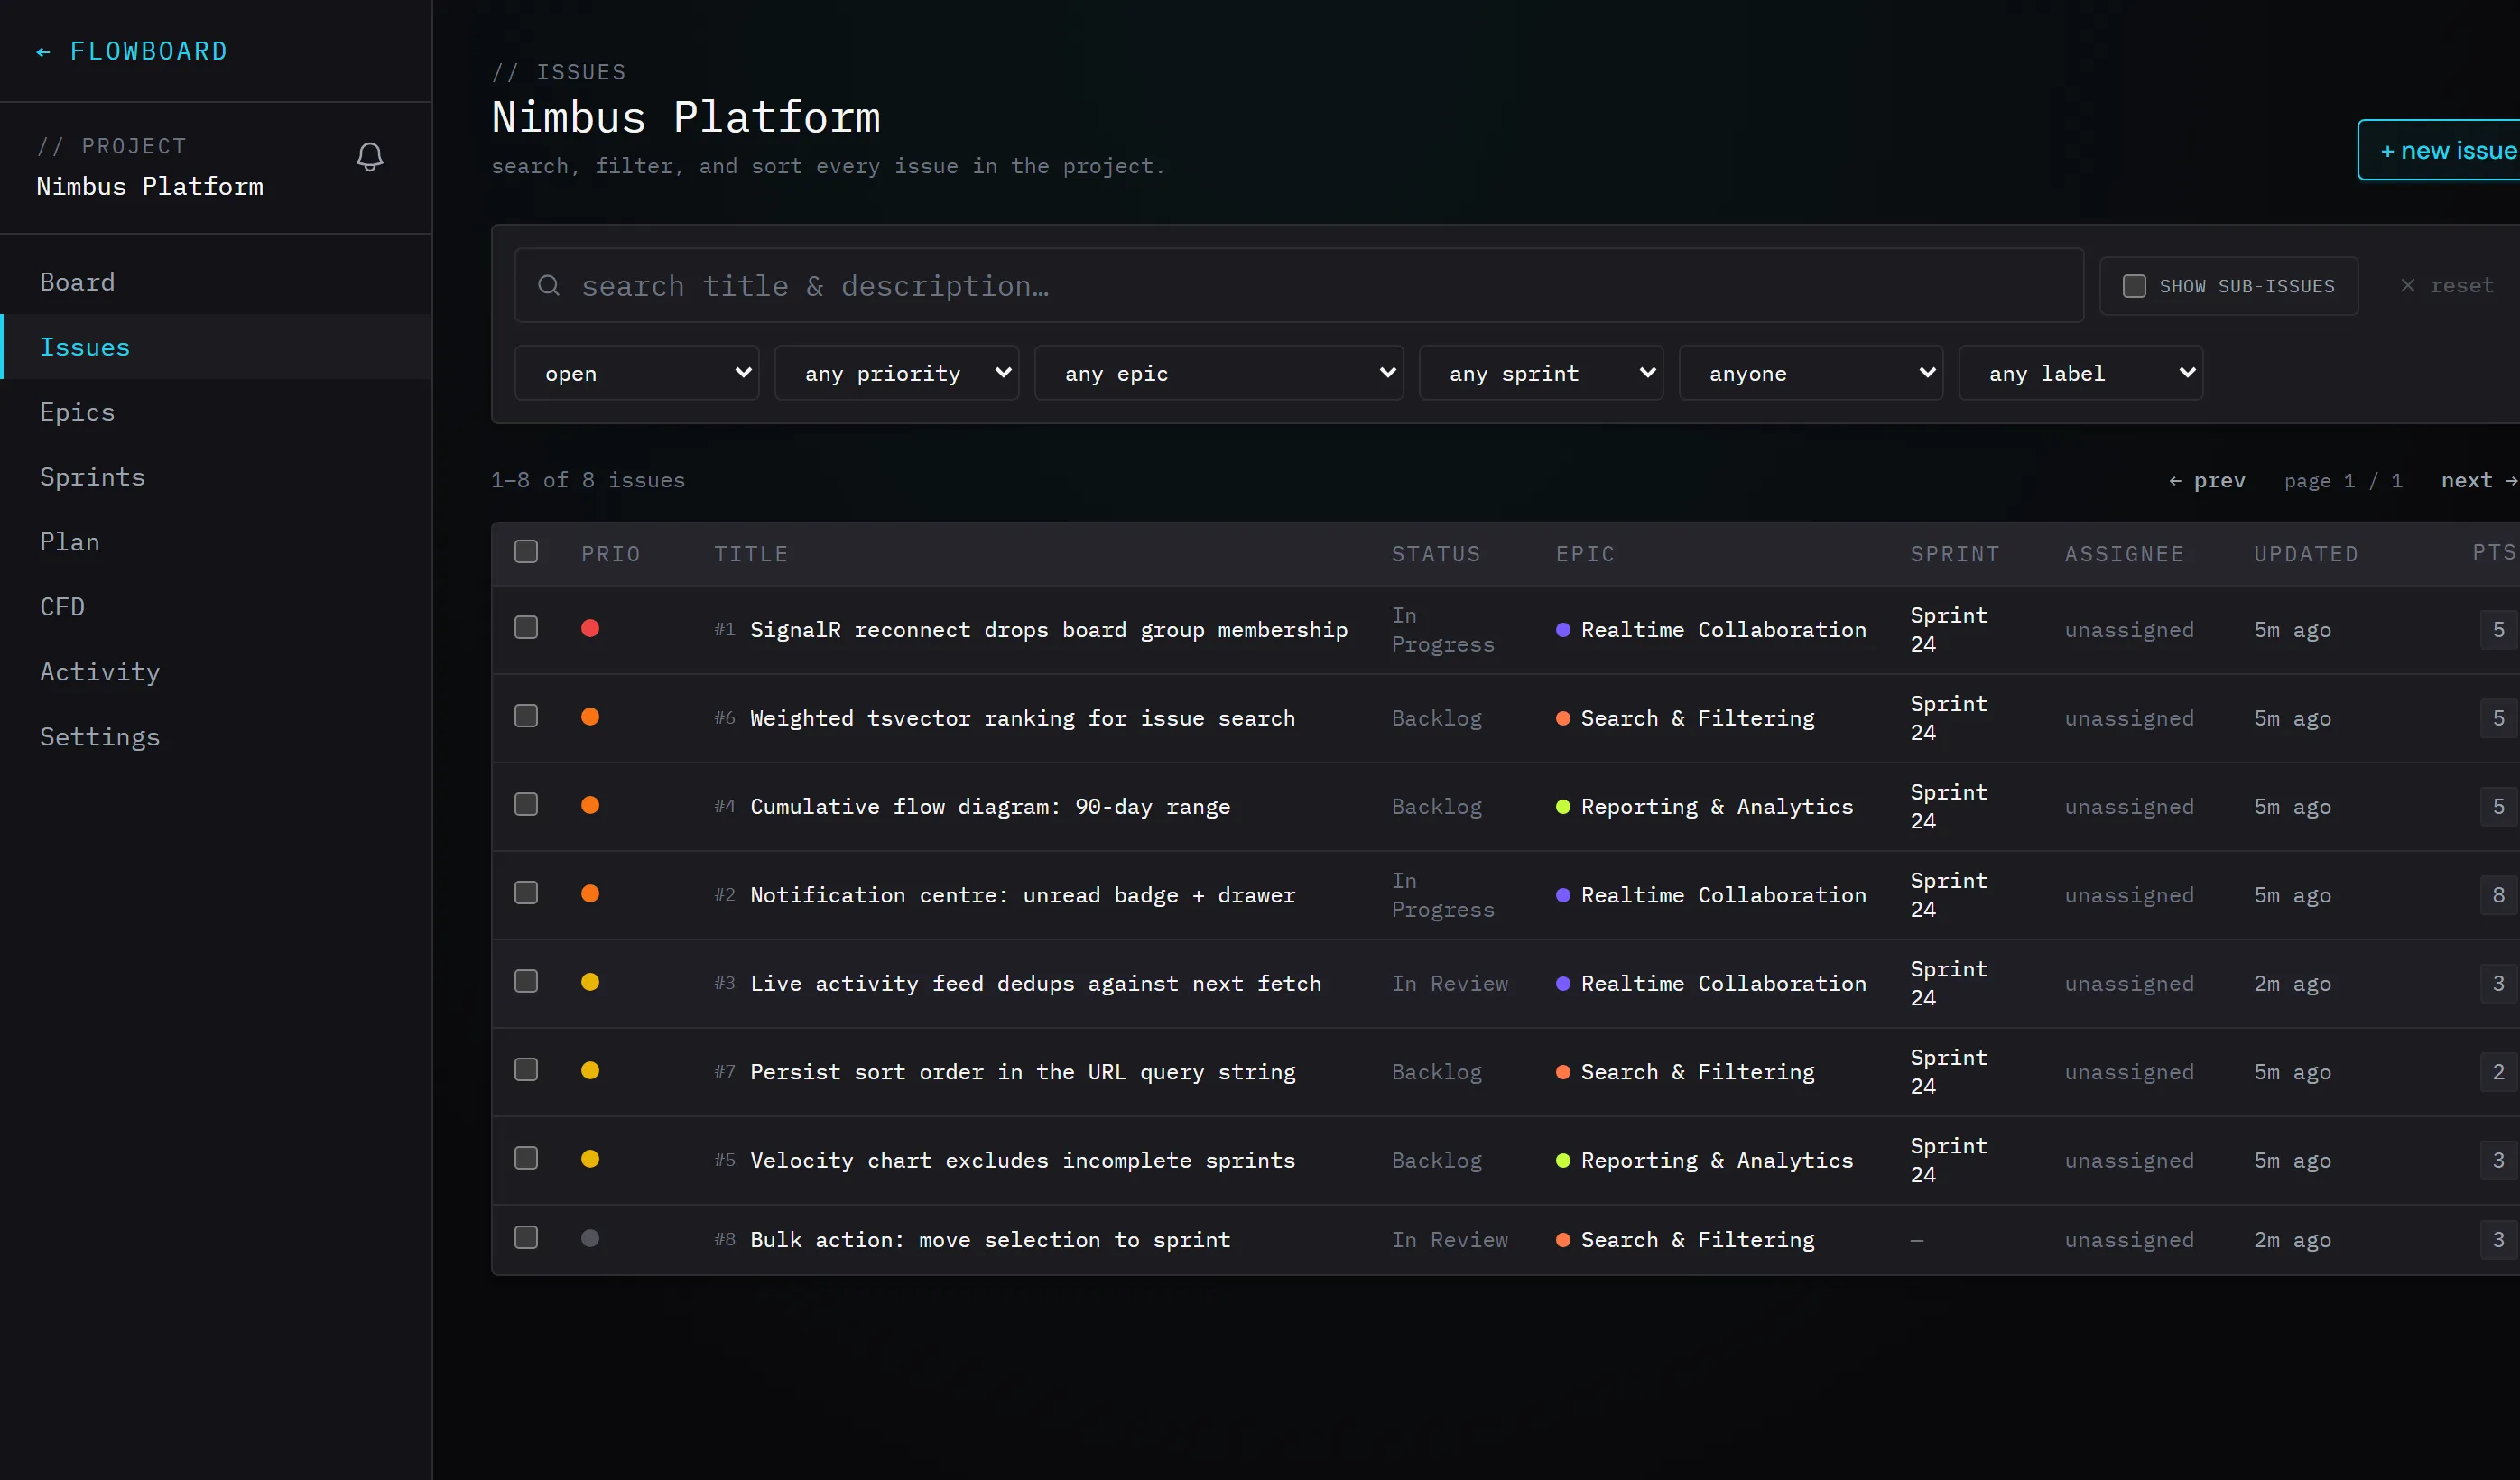The width and height of the screenshot is (2520, 1480).
Task: Select the checkbox for Persist sort order issue
Action: tap(526, 1070)
